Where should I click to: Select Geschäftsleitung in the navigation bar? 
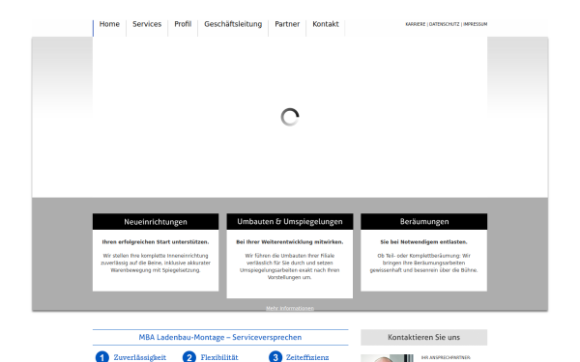coord(233,24)
